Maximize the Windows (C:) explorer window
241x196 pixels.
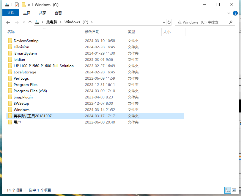pos(218,5)
